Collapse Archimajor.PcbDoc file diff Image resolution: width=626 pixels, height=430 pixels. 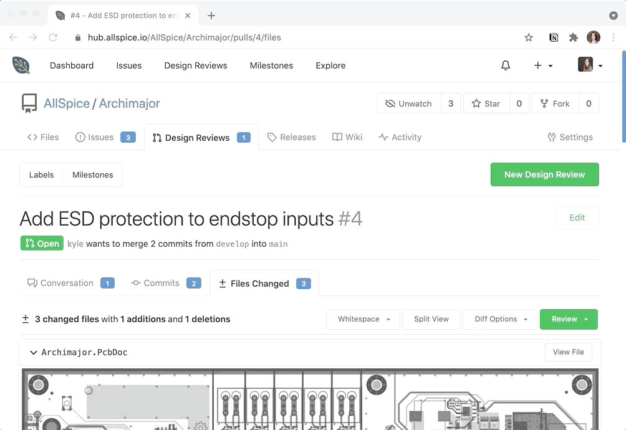click(34, 353)
